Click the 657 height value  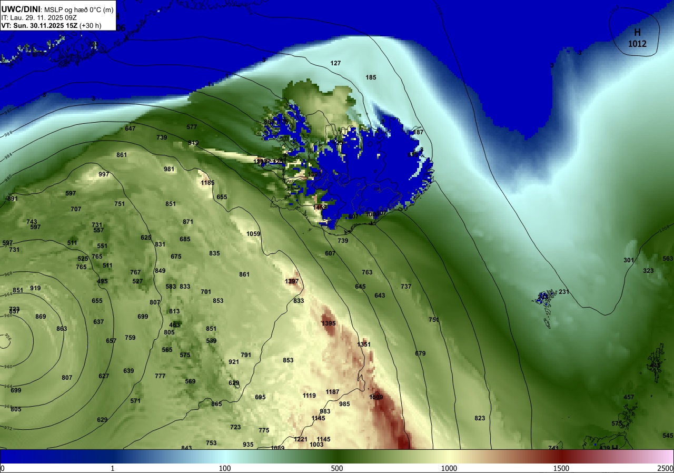point(111,341)
